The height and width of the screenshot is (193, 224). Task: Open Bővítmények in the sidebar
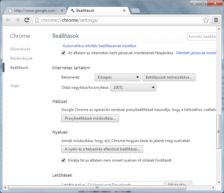tap(21, 58)
